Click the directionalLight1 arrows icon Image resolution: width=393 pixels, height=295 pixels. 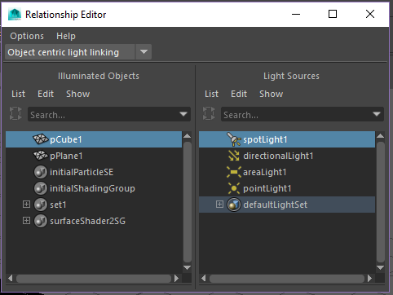click(x=234, y=156)
